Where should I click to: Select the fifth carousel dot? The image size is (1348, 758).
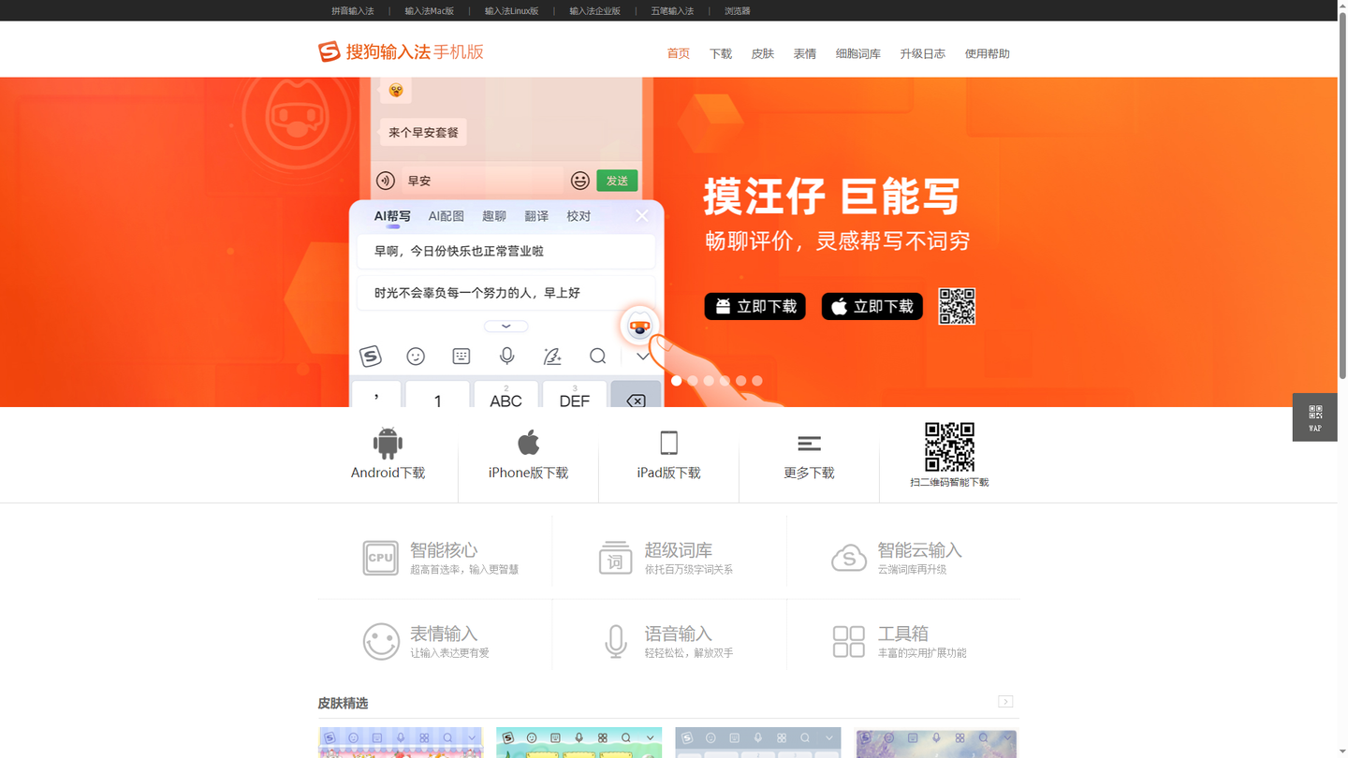pyautogui.click(x=741, y=381)
